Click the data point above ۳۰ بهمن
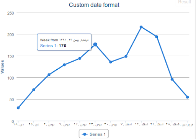 [x=111, y=62]
